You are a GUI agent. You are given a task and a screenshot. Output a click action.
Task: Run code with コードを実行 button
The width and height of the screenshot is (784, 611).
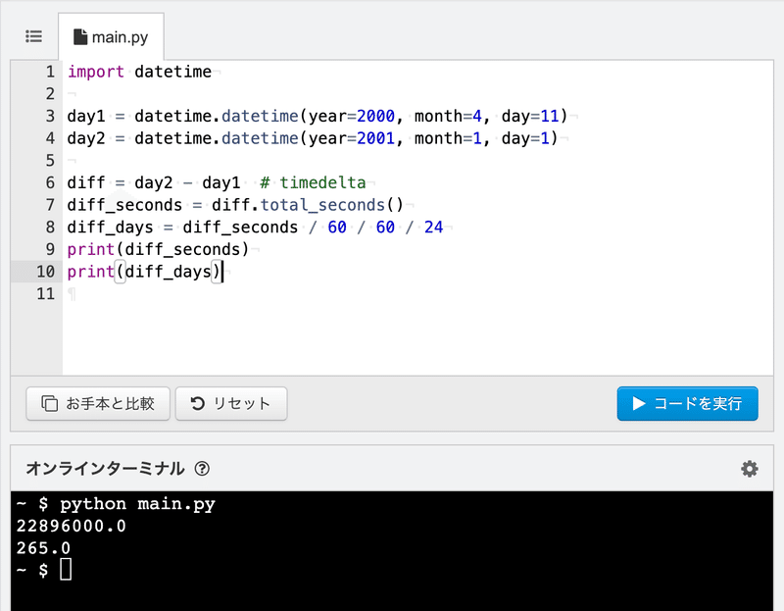[x=688, y=403]
